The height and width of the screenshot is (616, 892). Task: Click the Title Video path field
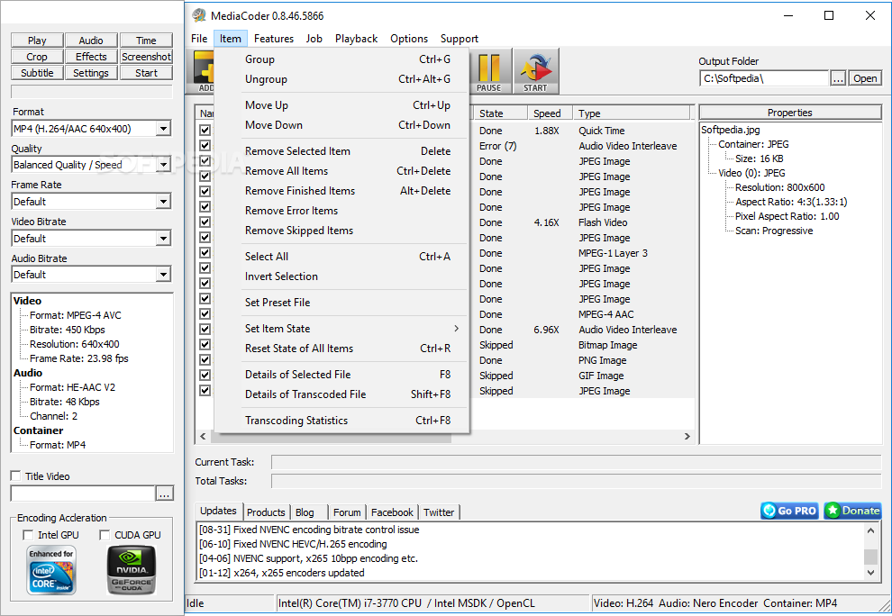pyautogui.click(x=83, y=494)
